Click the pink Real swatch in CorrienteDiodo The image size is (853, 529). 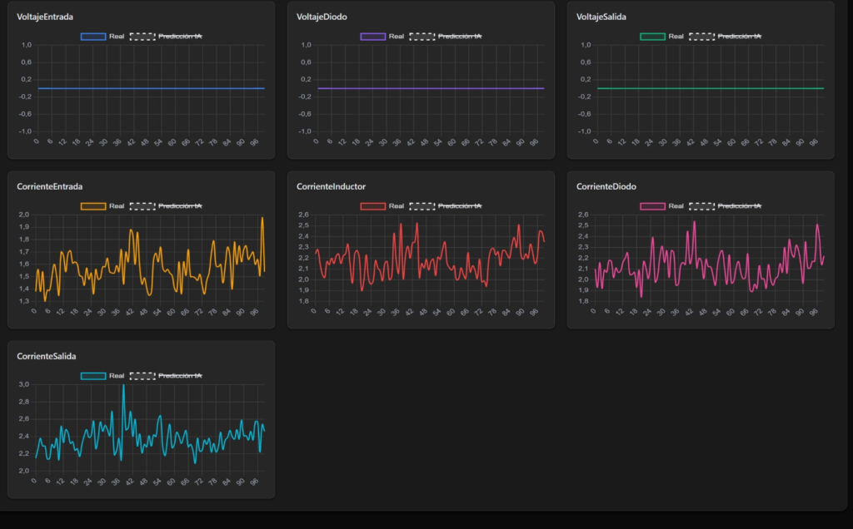coord(652,206)
